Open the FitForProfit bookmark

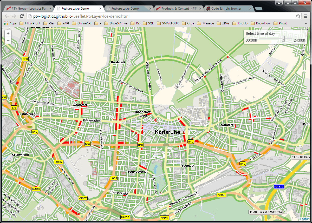tap(30, 23)
